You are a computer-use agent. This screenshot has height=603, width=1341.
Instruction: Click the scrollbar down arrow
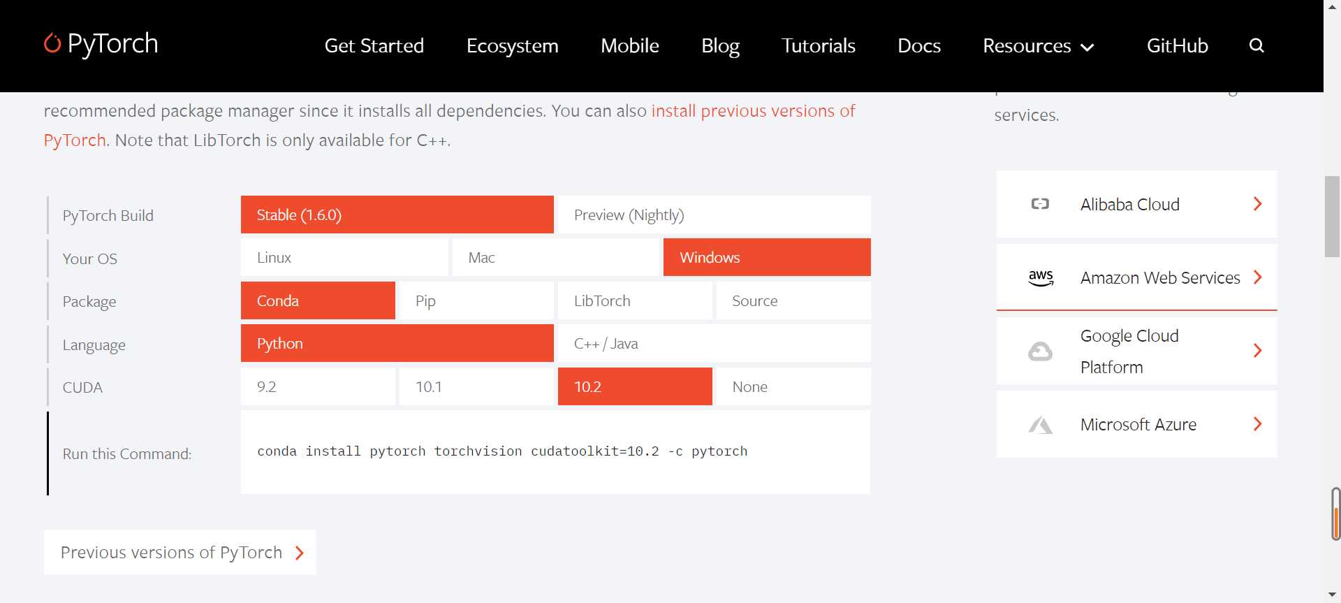1332,595
